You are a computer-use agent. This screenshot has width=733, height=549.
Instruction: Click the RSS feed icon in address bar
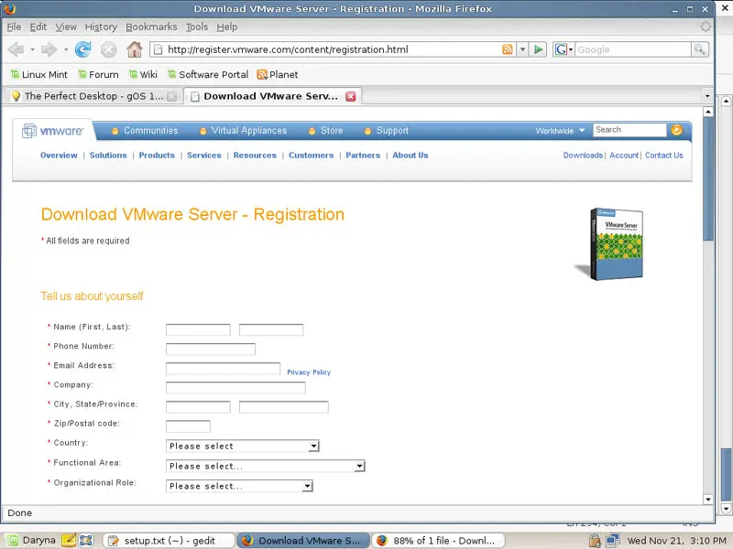click(508, 49)
